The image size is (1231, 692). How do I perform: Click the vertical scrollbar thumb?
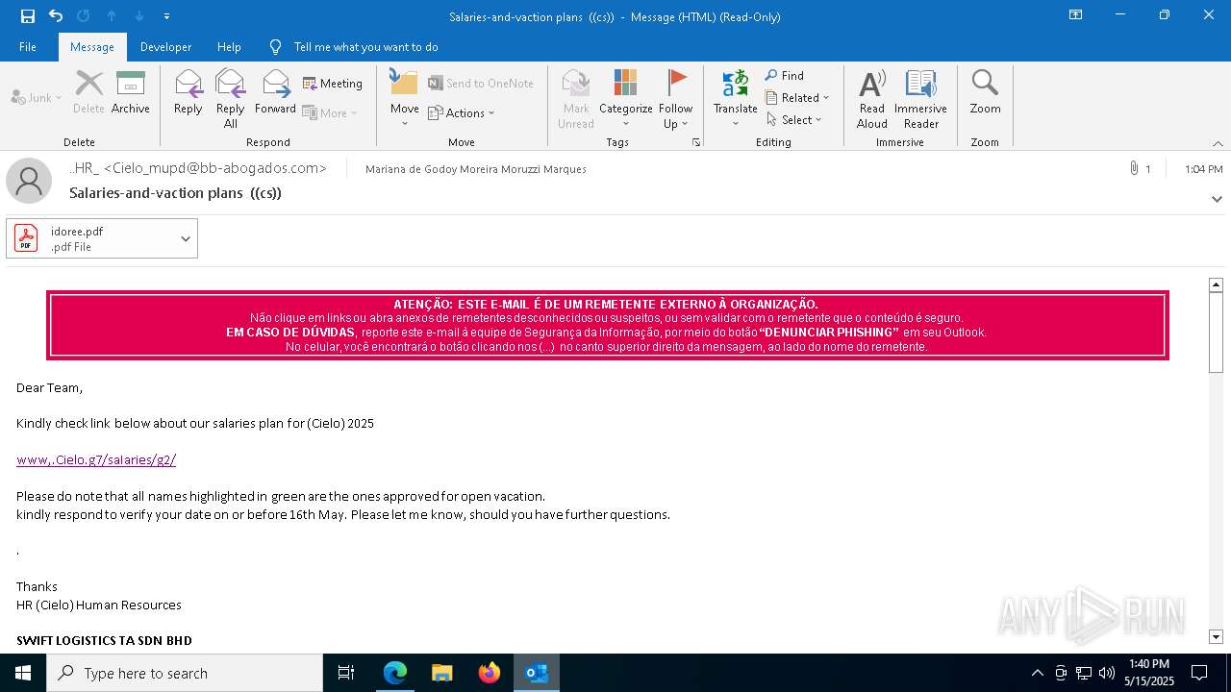[1216, 333]
